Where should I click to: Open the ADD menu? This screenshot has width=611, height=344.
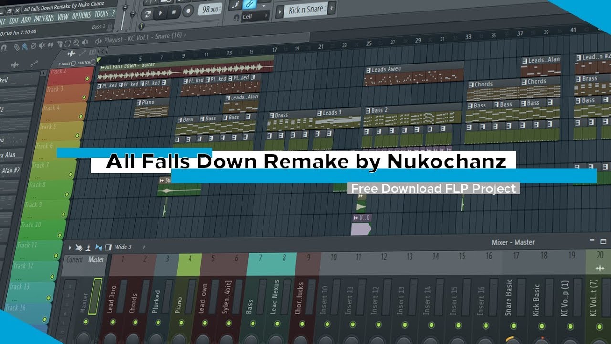(26, 20)
